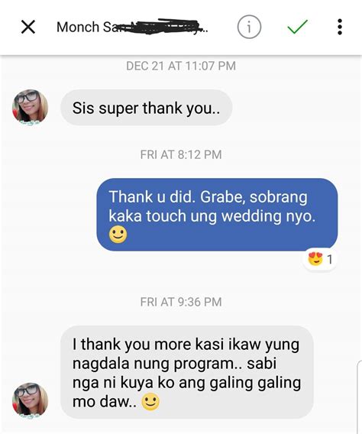This screenshot has height=434, width=362.
Task: Select the 'Sis super thank you..' message bubble
Action: 147,108
